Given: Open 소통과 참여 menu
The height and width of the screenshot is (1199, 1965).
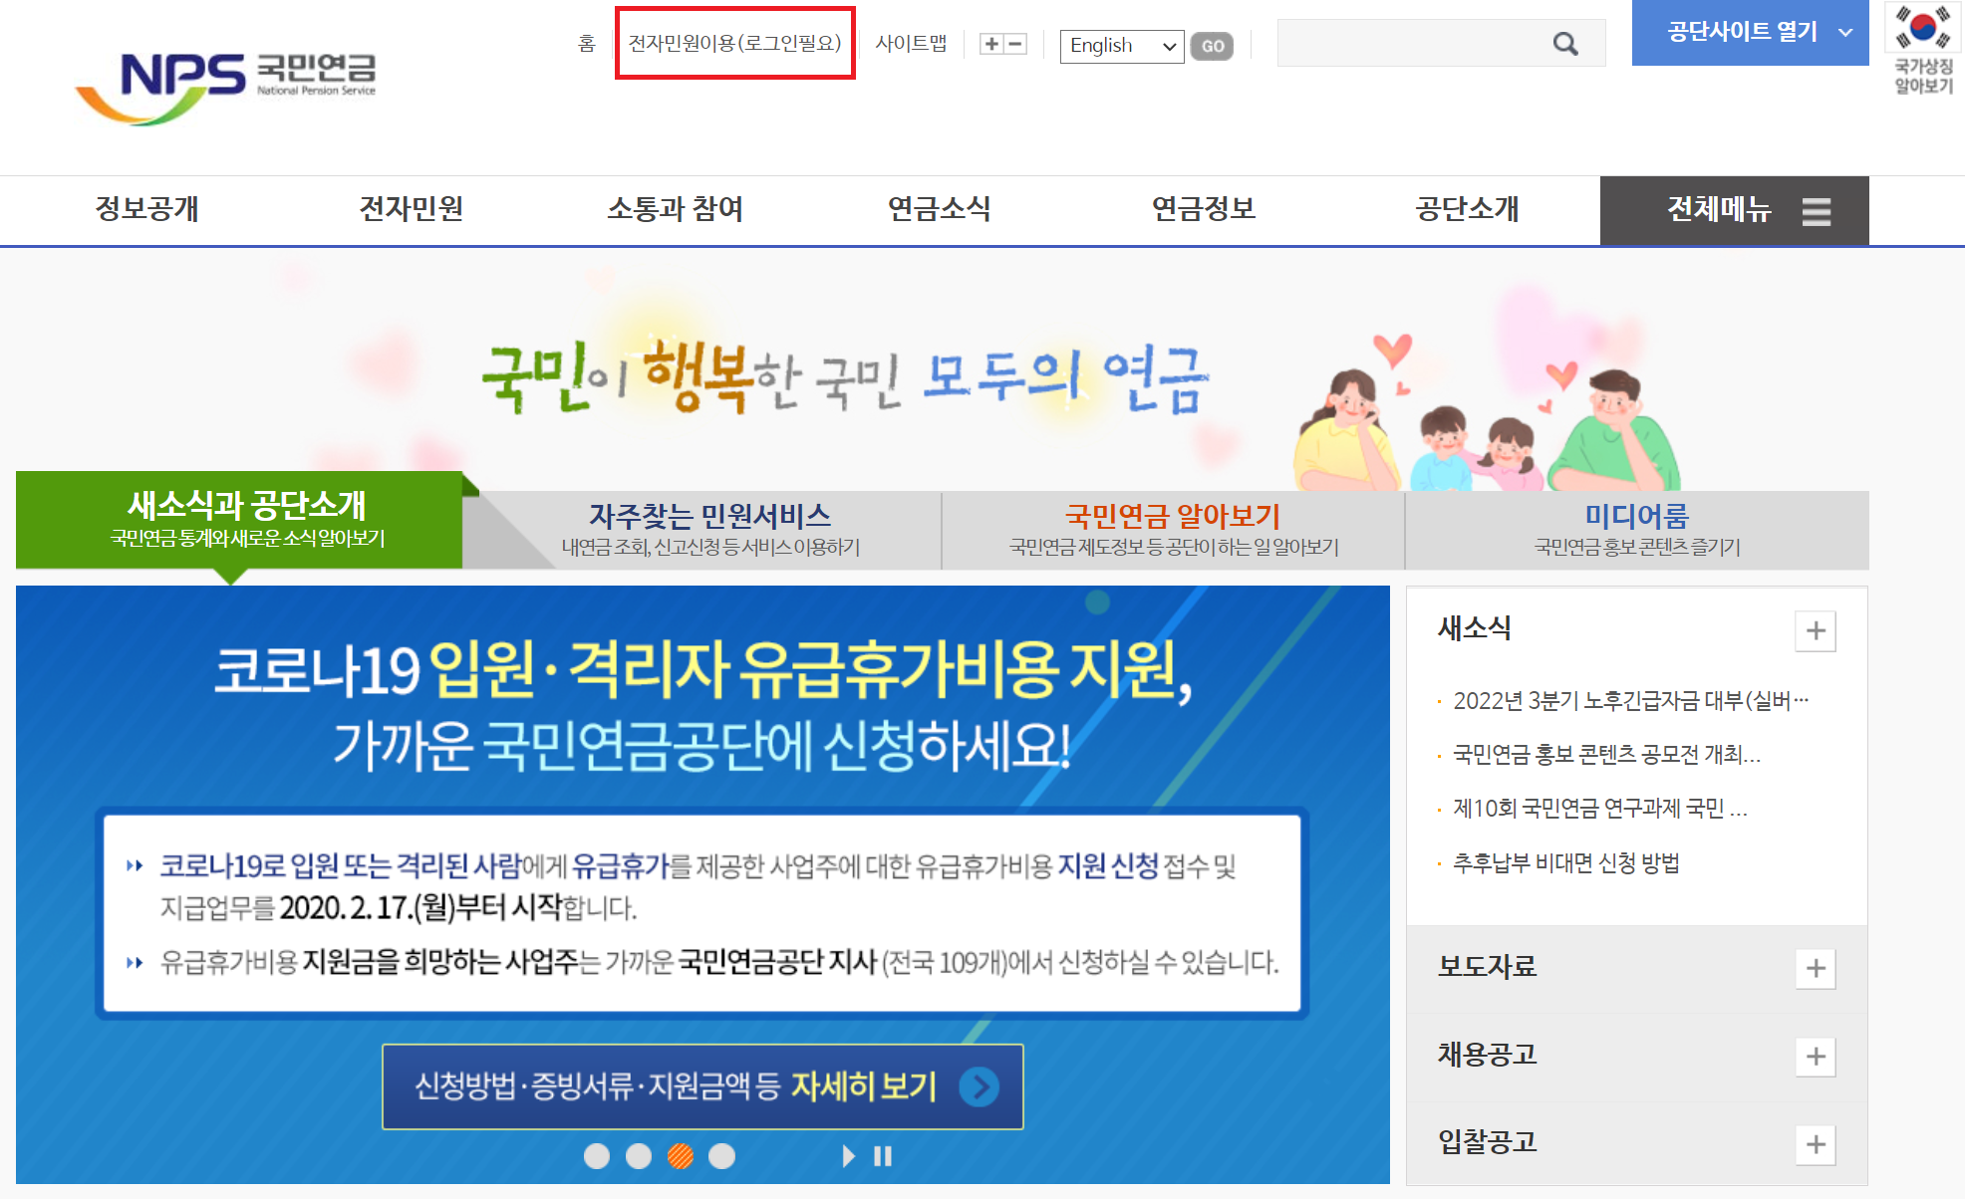Looking at the screenshot, I should click(676, 209).
